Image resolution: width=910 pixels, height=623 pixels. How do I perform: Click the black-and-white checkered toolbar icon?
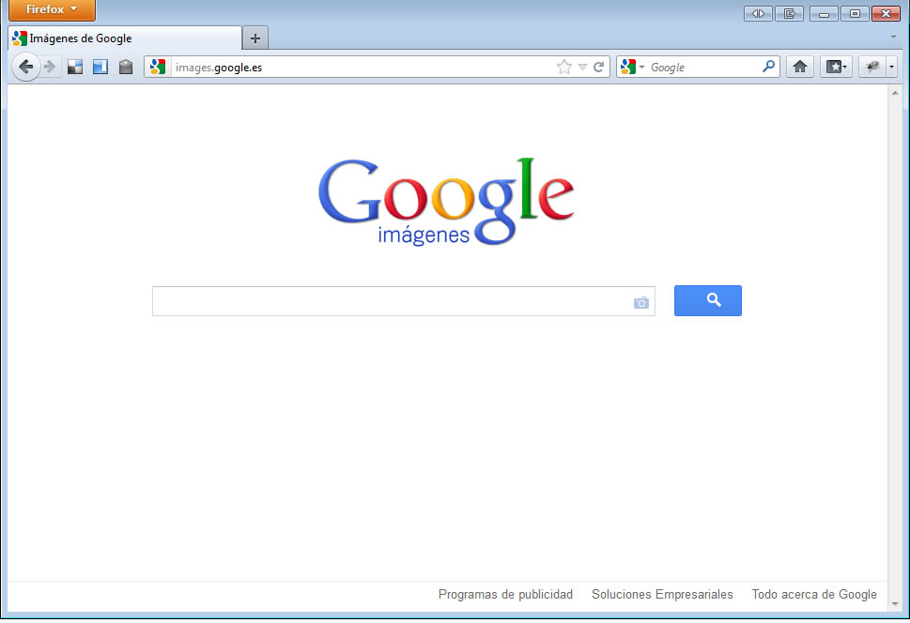pyautogui.click(x=75, y=68)
